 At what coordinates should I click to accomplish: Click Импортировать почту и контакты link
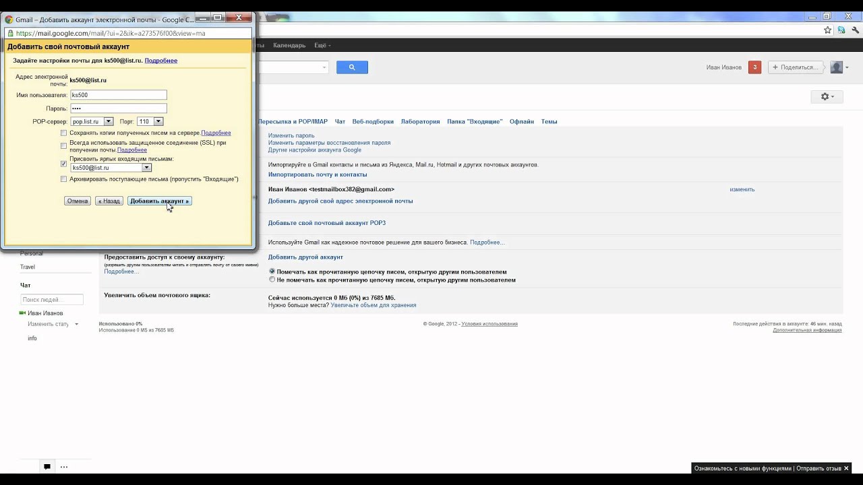click(318, 174)
